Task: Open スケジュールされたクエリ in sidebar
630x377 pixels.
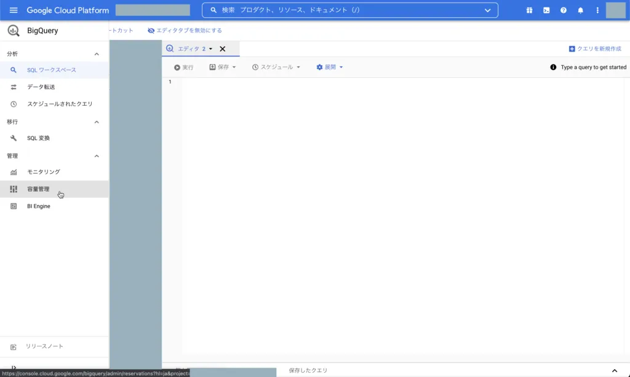Action: [54, 104]
